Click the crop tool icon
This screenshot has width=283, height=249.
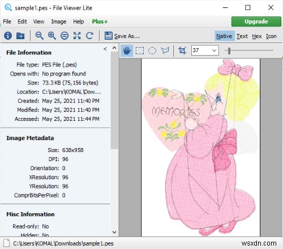182,50
